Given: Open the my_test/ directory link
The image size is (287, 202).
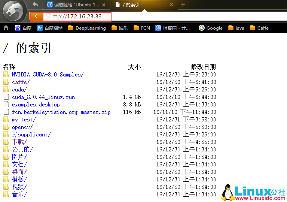Looking at the screenshot, I should 24,120.
